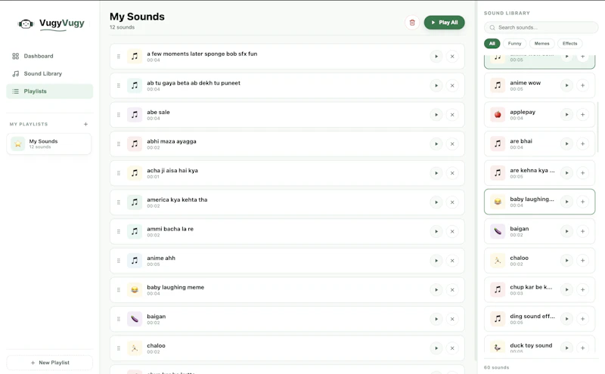This screenshot has width=605, height=374.
Task: Preview 'baby laughing' in library
Action: click(566, 202)
